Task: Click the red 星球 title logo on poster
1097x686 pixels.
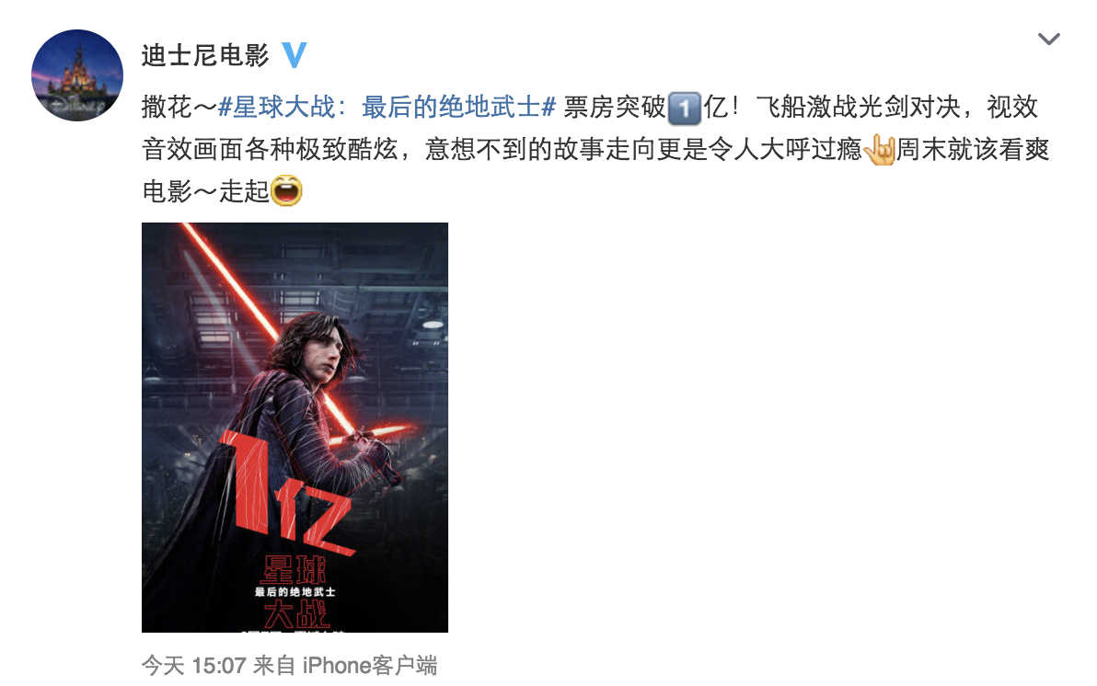Action: [294, 570]
